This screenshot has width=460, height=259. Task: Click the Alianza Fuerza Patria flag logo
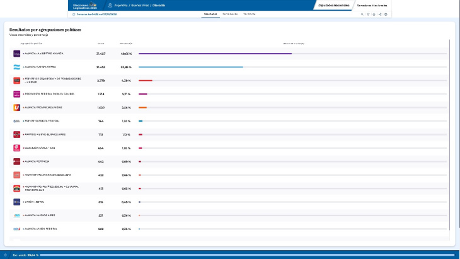17,67
